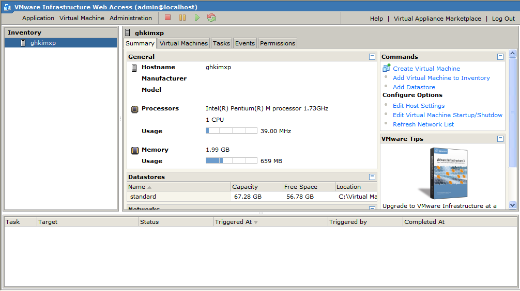Screen dimensions: 520x291
Task: Select ghkimxp host in Inventory tree
Action: click(60, 43)
